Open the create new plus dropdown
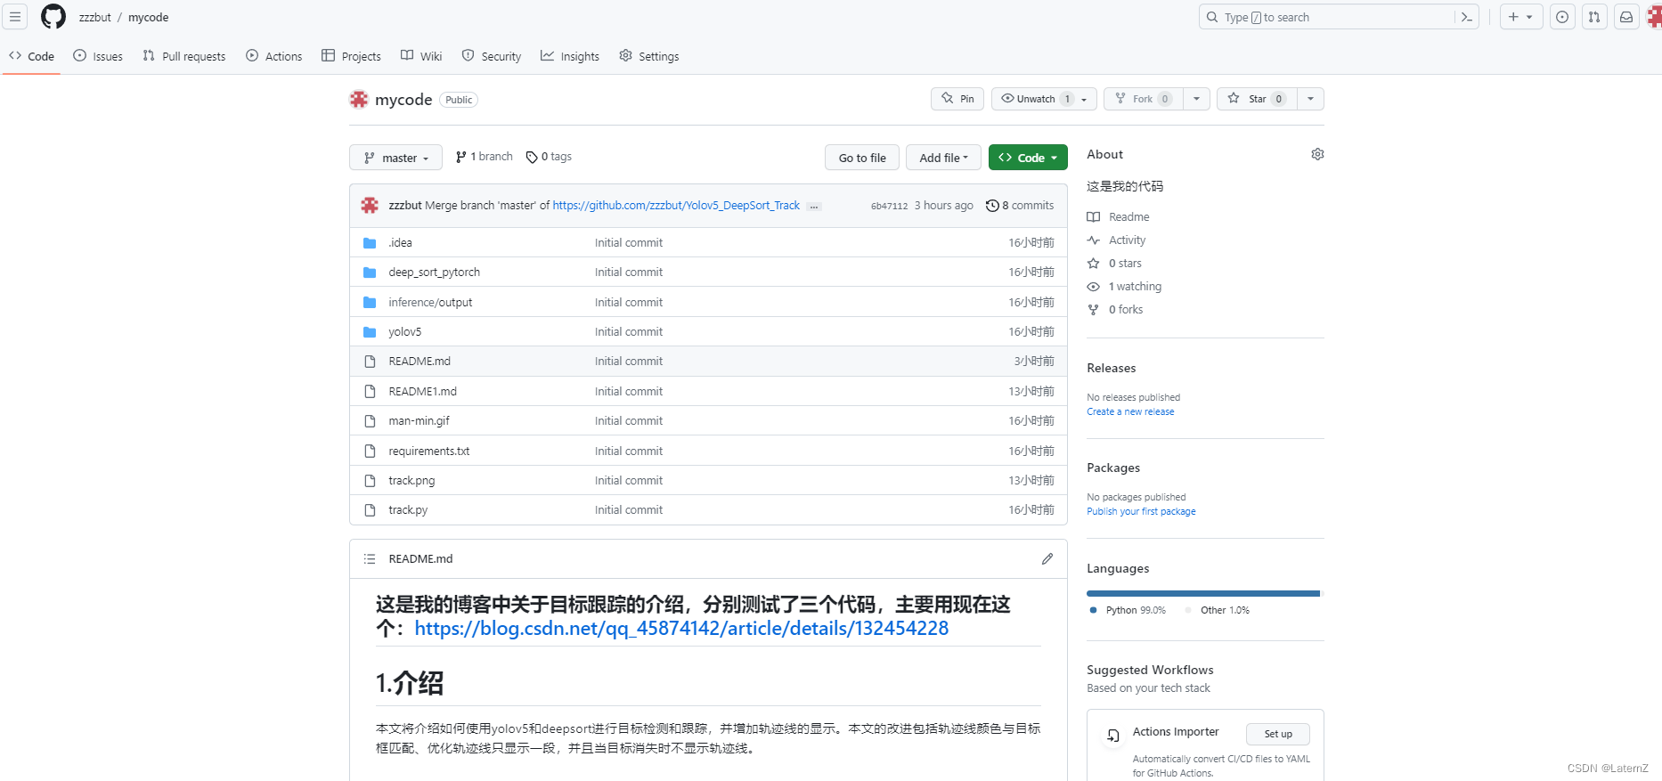The image size is (1662, 781). [1521, 17]
